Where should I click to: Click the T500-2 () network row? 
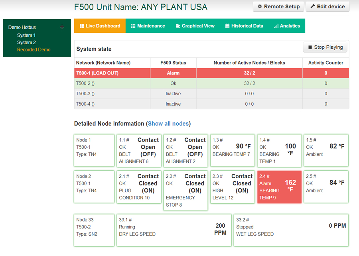coord(211,83)
